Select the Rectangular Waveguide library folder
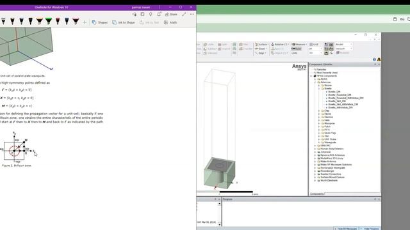Image resolution: width=410 pixels, height=230 pixels. [x=332, y=167]
